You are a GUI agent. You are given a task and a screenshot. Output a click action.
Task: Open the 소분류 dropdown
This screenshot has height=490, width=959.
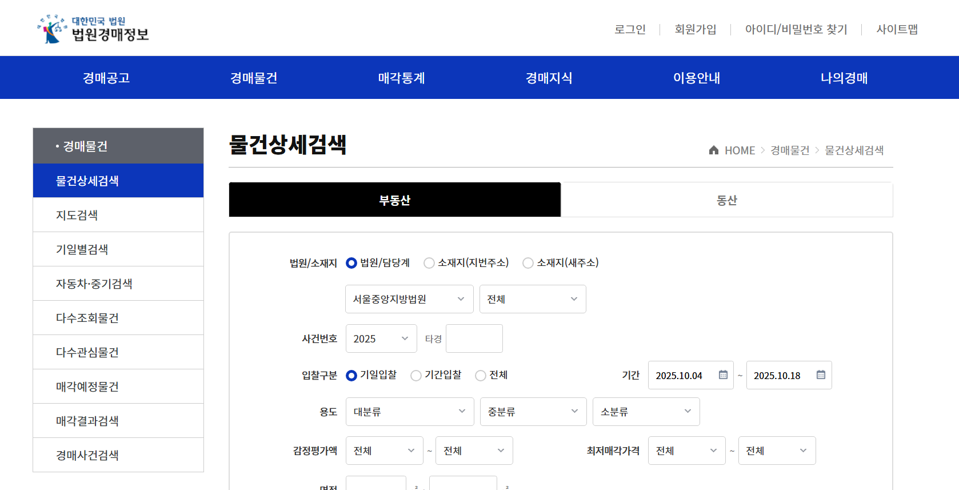tap(645, 412)
